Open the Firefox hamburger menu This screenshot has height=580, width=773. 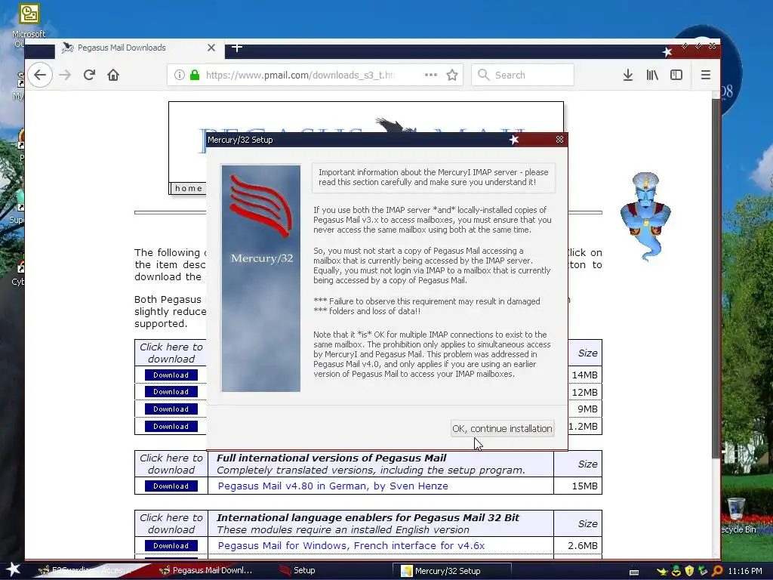[x=706, y=75]
